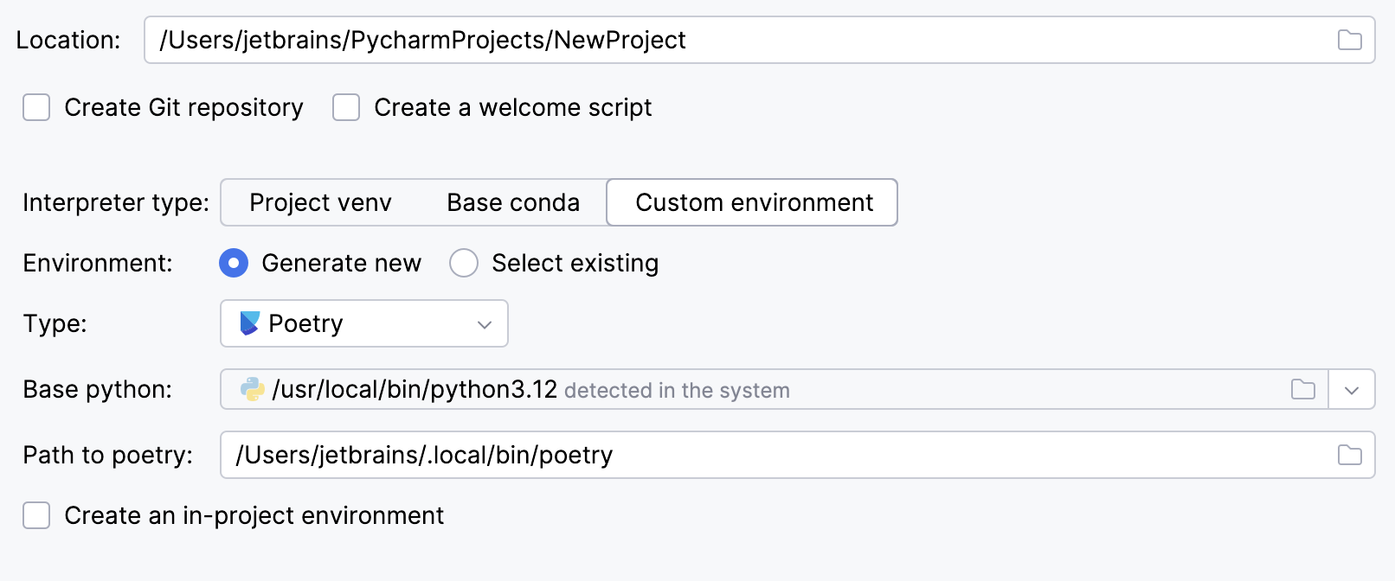This screenshot has width=1395, height=581.
Task: Click the folder icon in Location field
Action: tap(1349, 40)
